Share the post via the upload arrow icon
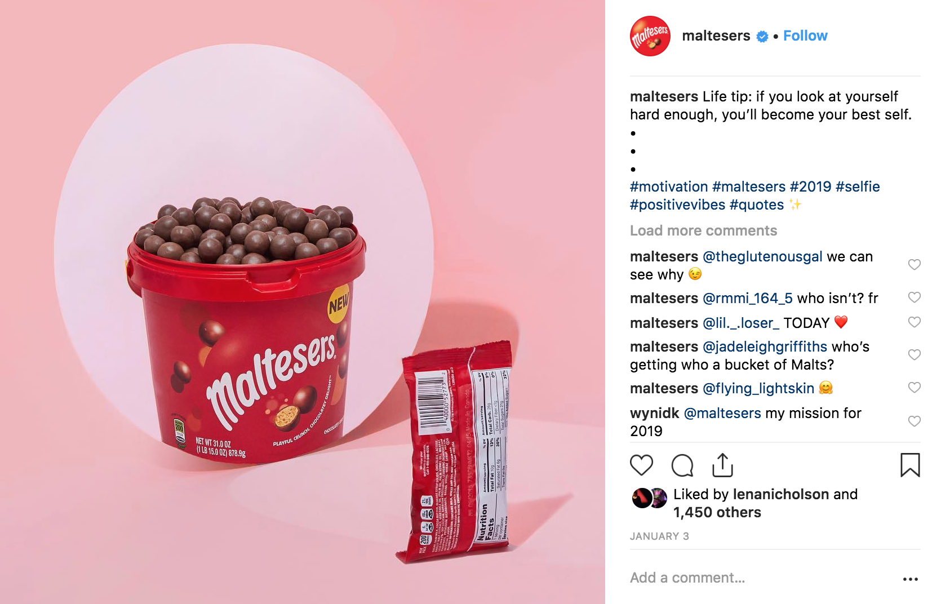Screen dimensions: 941x604 pyautogui.click(x=722, y=465)
